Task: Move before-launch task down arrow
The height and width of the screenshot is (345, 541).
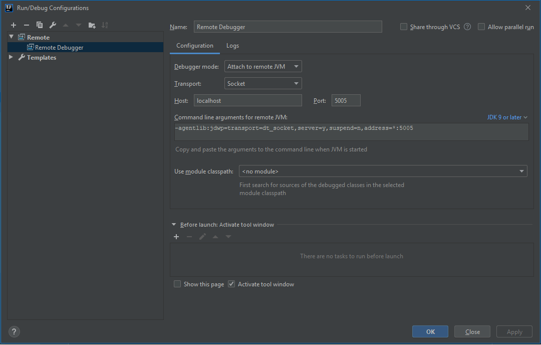Action: point(228,237)
